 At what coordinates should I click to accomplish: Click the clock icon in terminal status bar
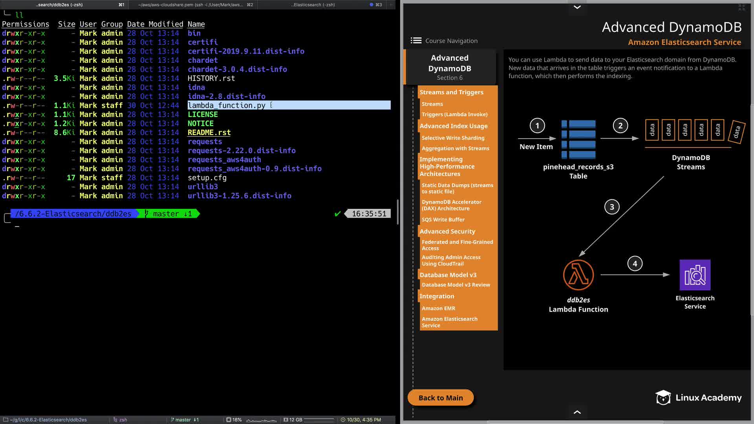pyautogui.click(x=343, y=420)
